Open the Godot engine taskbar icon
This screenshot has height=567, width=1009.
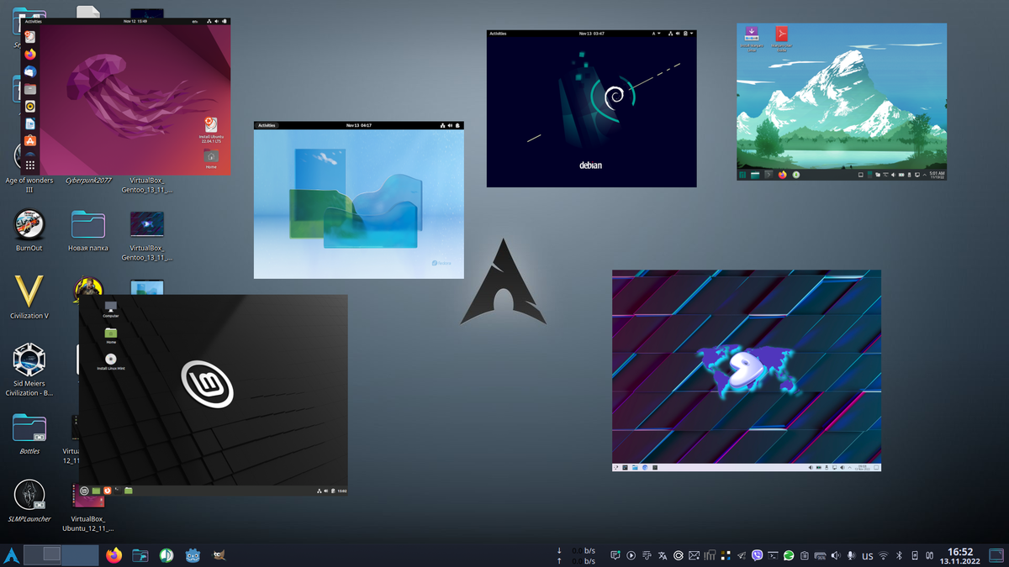pyautogui.click(x=193, y=555)
